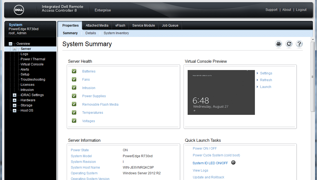Expand the Hardware tree node
The height and width of the screenshot is (180, 317).
[14, 100]
